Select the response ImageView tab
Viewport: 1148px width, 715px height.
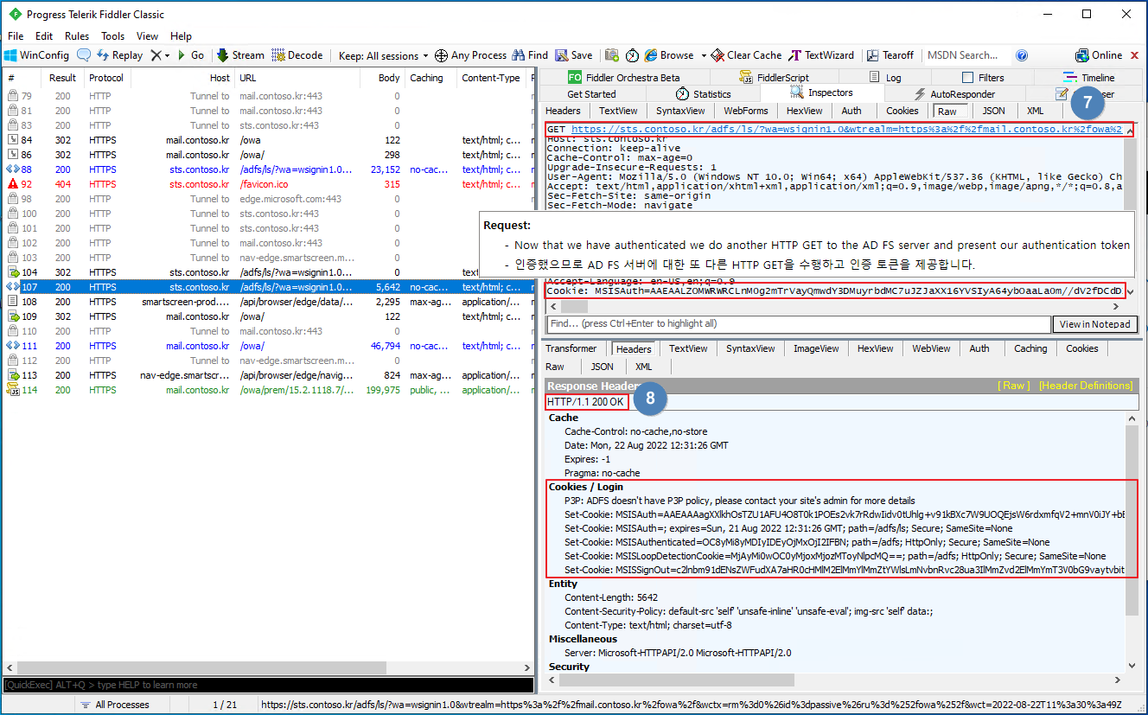[x=816, y=348]
